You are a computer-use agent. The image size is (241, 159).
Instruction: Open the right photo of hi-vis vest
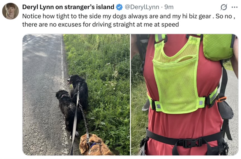185,95
